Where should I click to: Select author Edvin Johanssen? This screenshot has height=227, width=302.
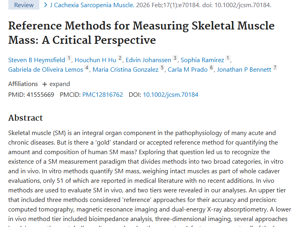click(148, 60)
